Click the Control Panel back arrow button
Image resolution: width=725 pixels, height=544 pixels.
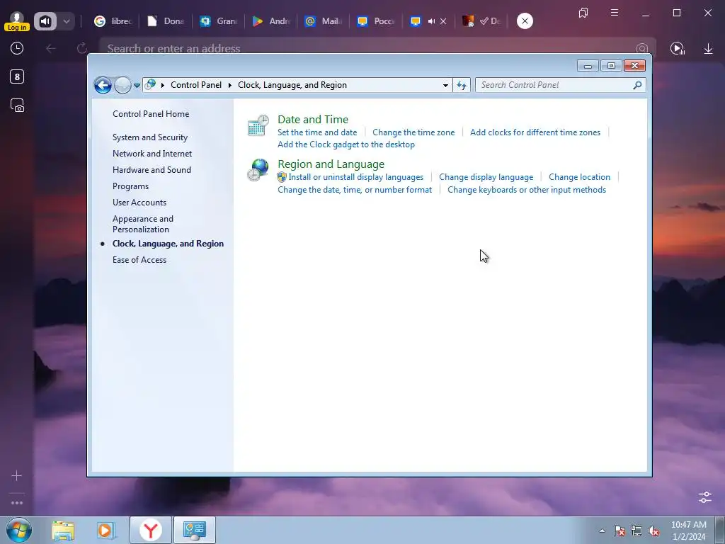click(103, 85)
